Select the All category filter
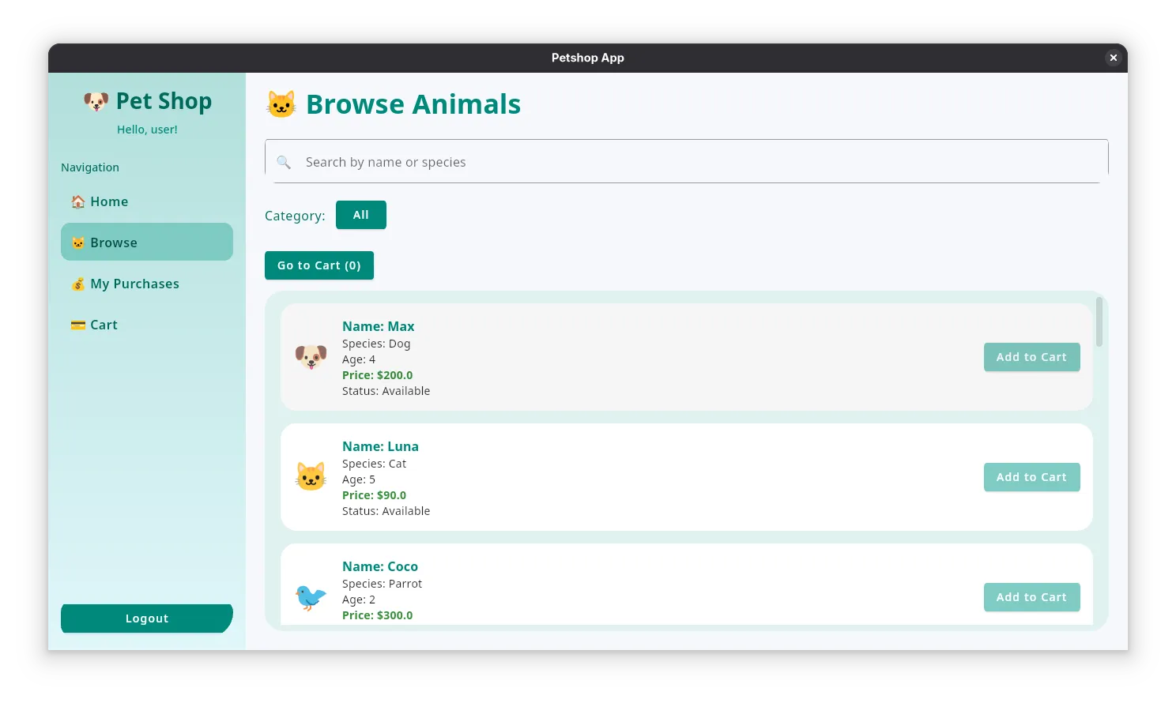Viewport: 1176px width, 703px height. [x=360, y=215]
